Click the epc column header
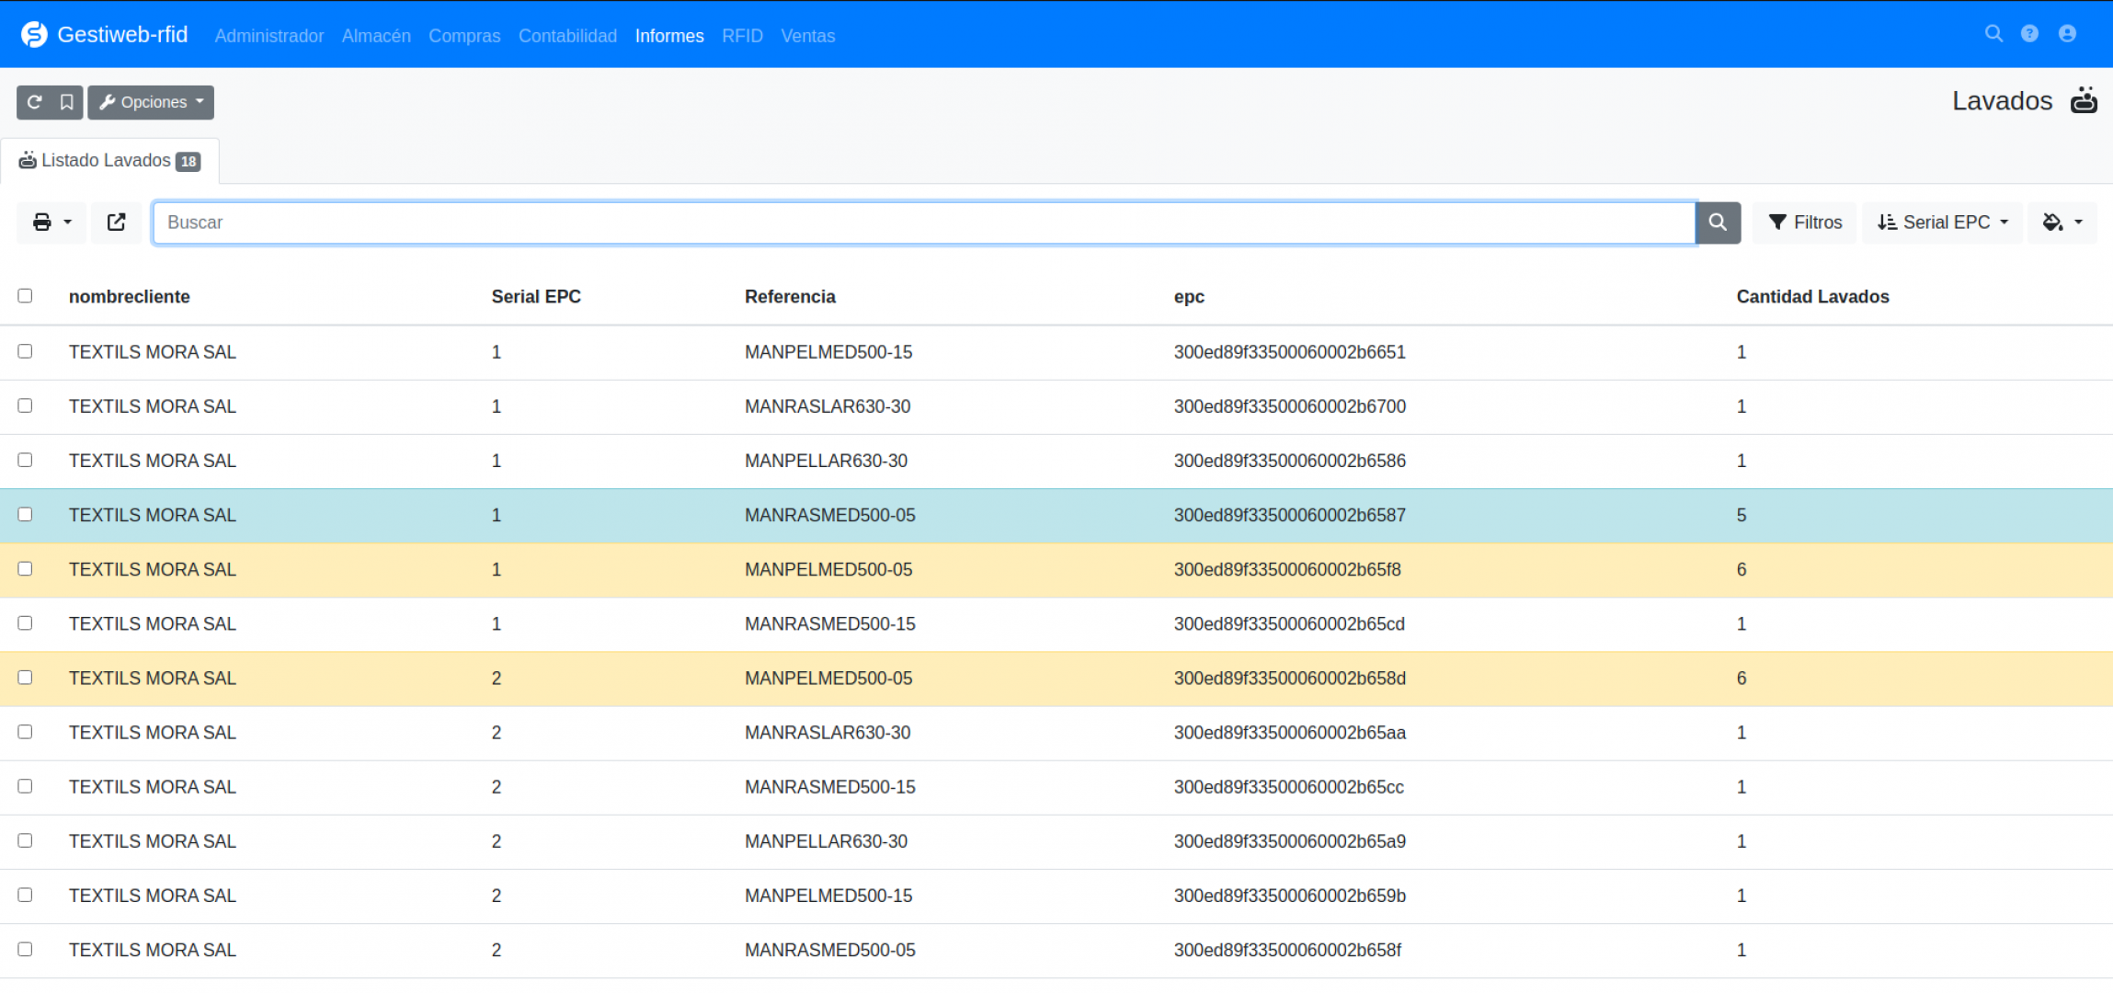 [x=1189, y=297]
